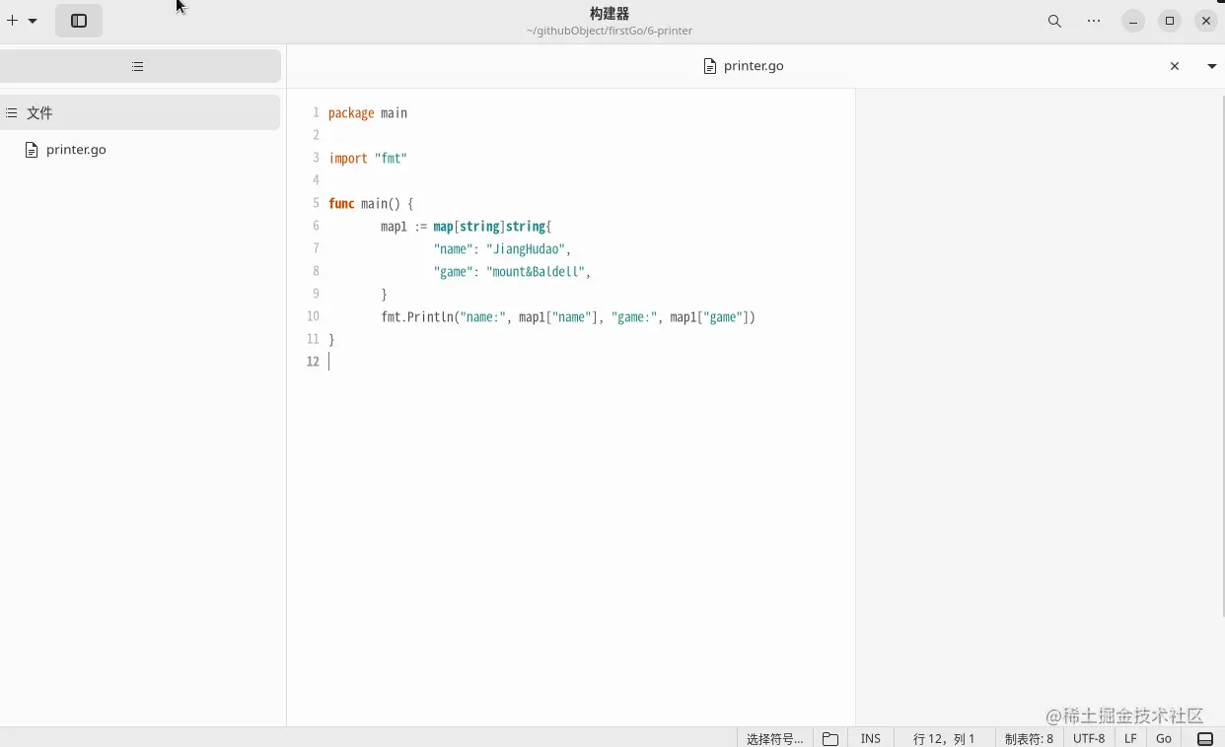The image size is (1225, 747).
Task: Click the bottom panel layout icon
Action: [1205, 738]
